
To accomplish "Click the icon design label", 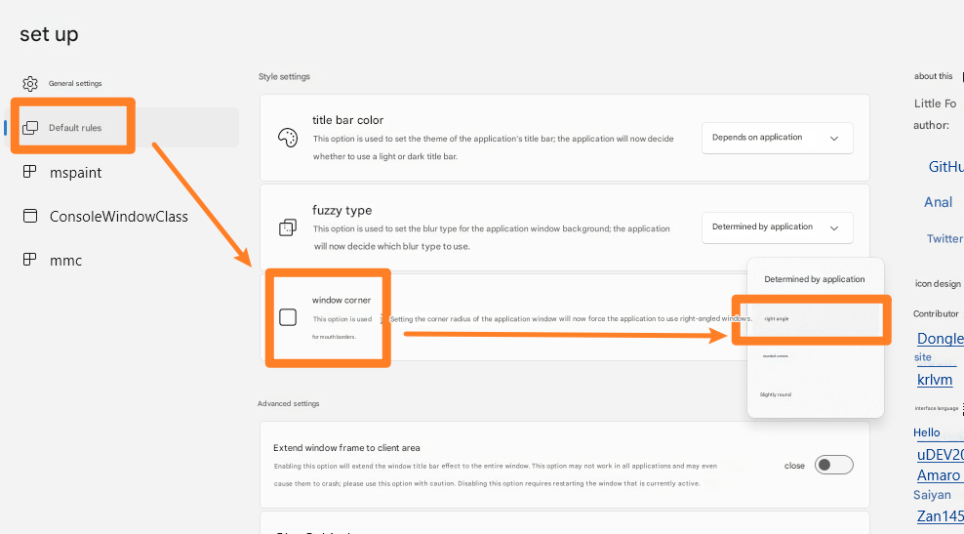I will pyautogui.click(x=938, y=284).
